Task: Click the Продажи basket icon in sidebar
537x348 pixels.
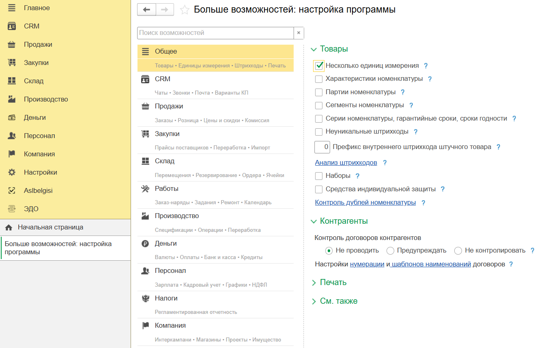Action: tap(12, 45)
